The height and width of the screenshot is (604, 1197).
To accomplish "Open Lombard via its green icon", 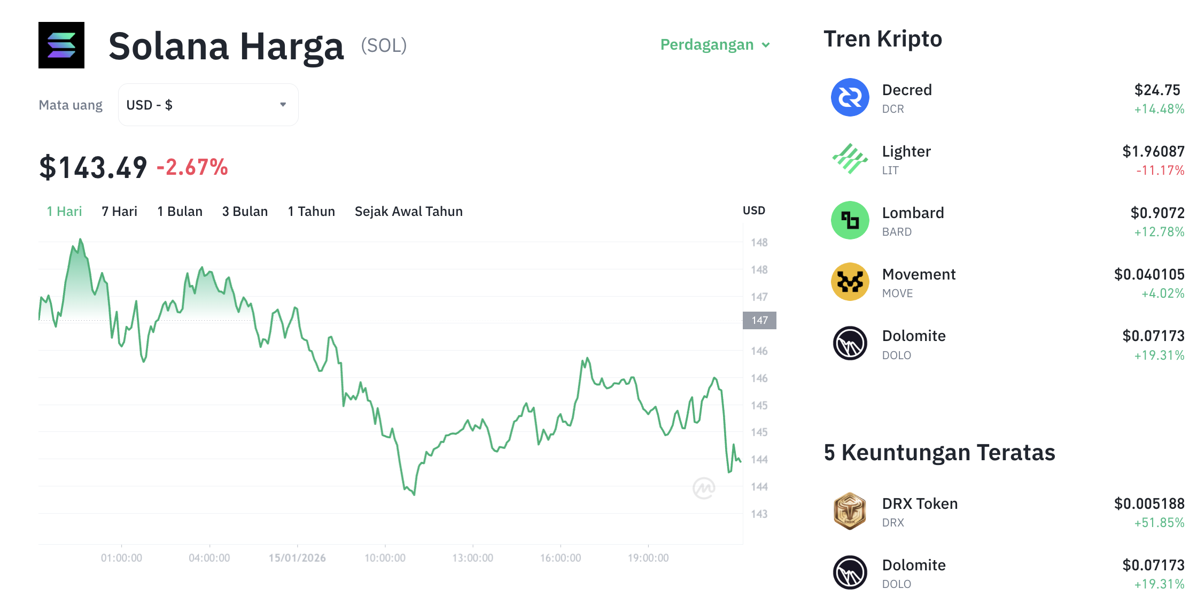I will pos(849,220).
